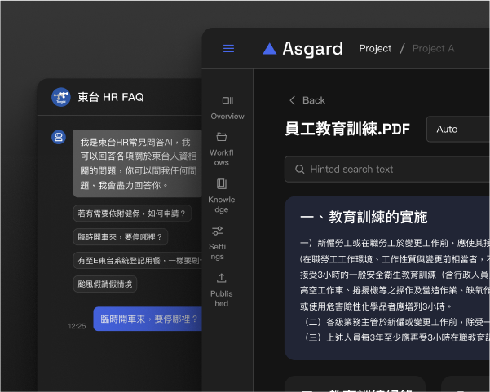Click the Asgard triangle logo
The width and height of the screenshot is (490, 392).
coord(269,49)
